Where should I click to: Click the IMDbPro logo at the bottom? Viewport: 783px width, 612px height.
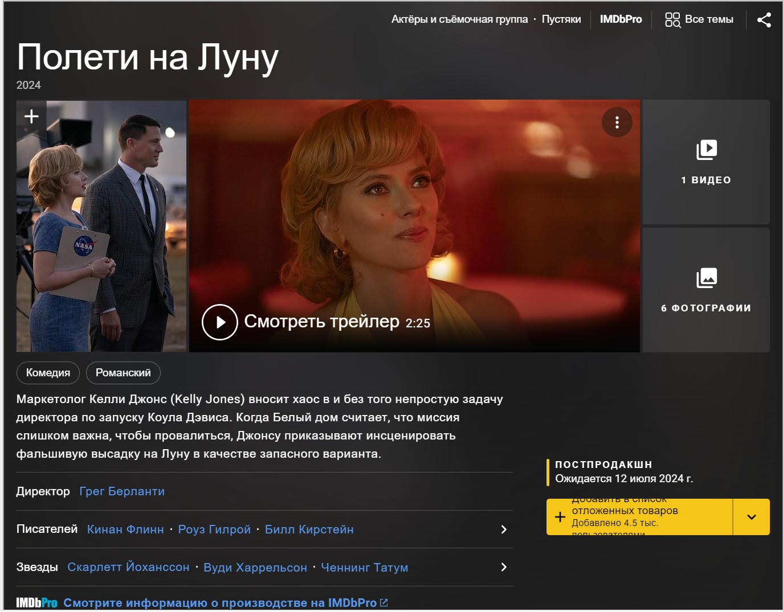36,603
